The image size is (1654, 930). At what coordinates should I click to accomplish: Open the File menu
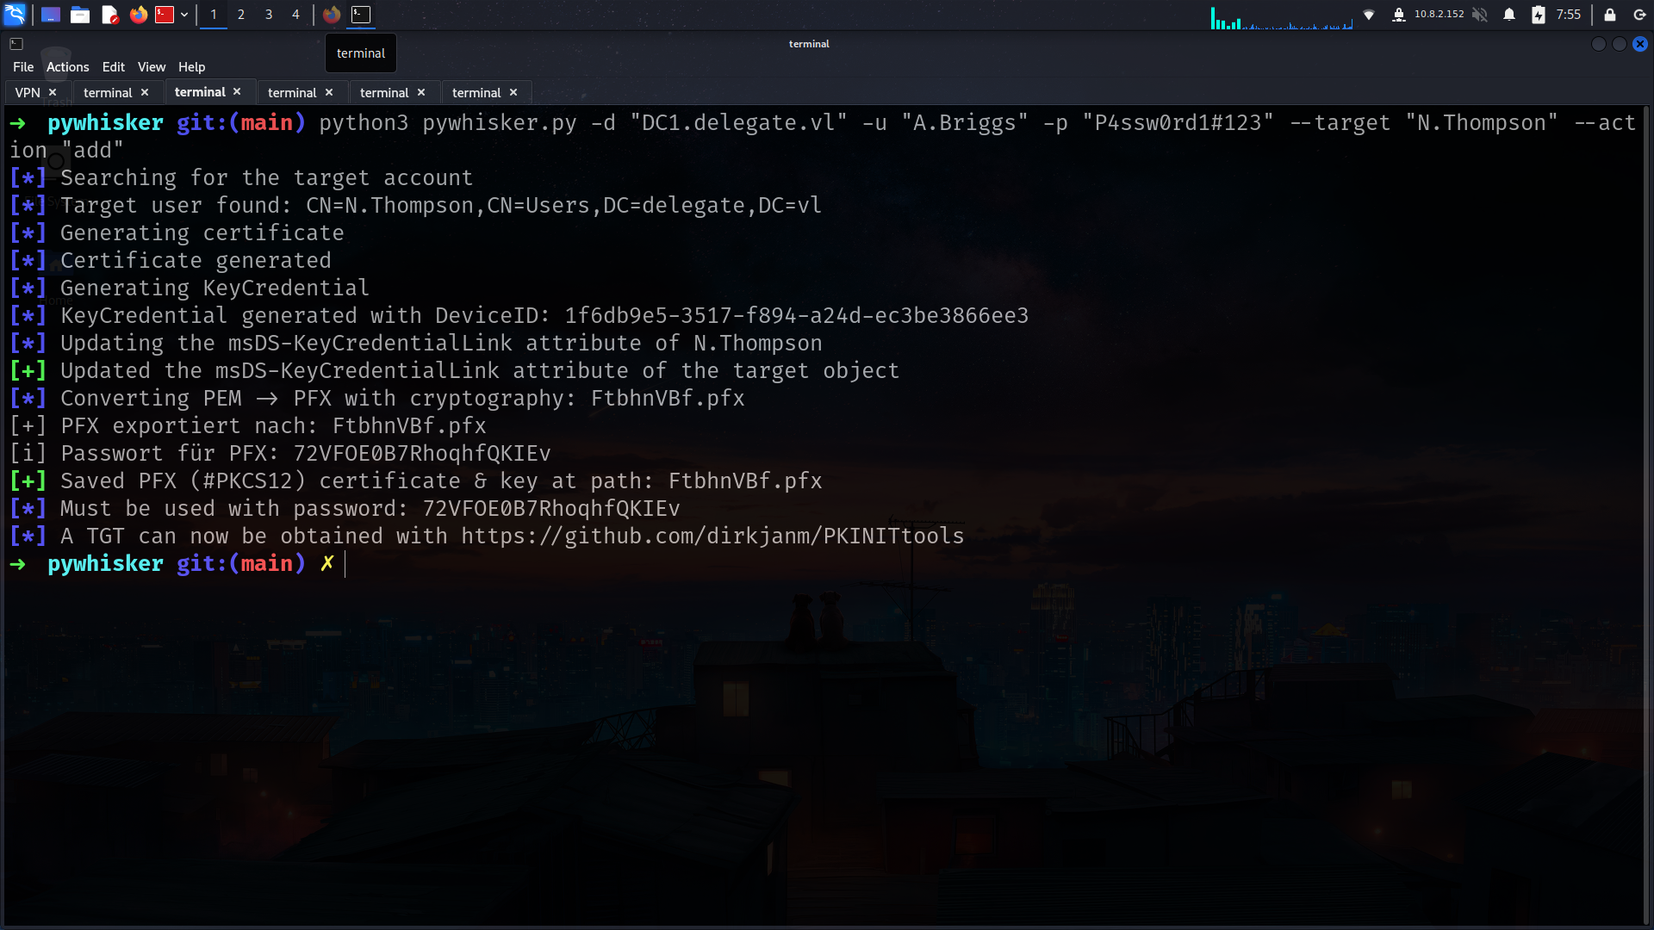(x=23, y=67)
